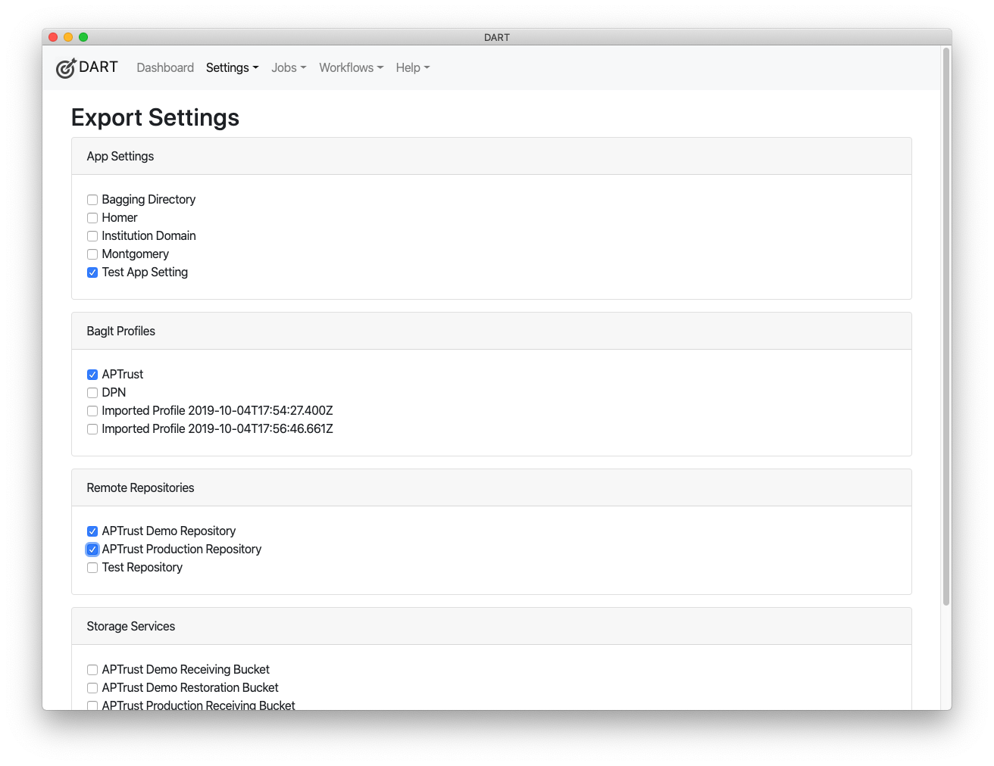Select APTrust Demo Restoration Bucket
Image resolution: width=994 pixels, height=766 pixels.
pyautogui.click(x=92, y=687)
